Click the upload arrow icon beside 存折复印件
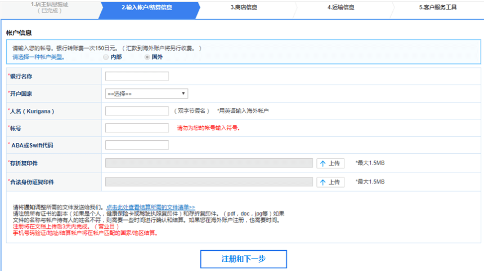The width and height of the screenshot is (484, 271). tap(323, 163)
